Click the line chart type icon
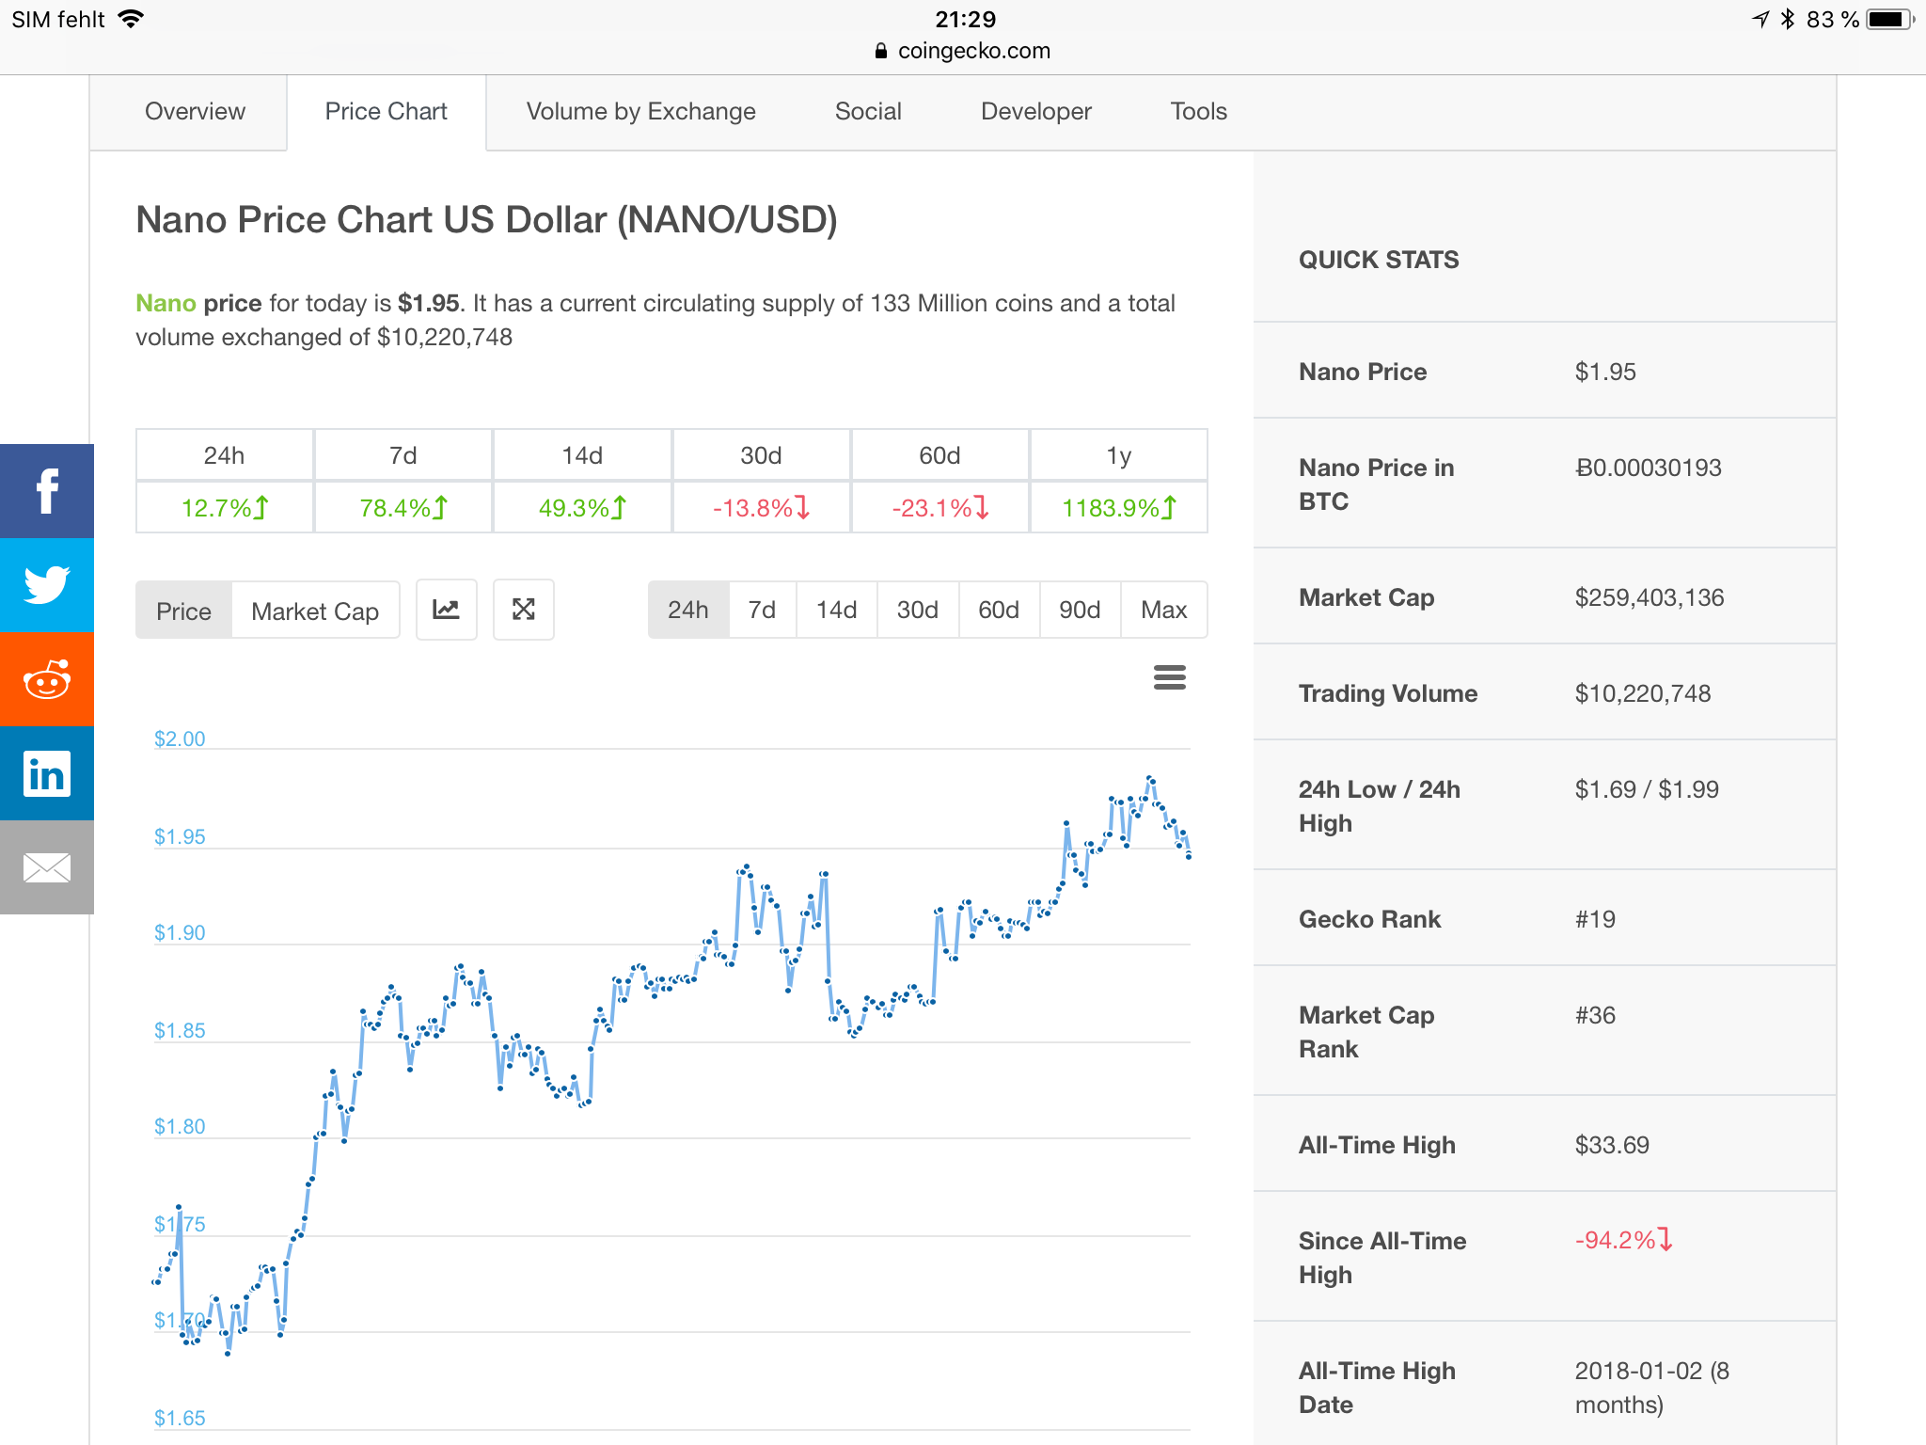The width and height of the screenshot is (1926, 1445). pyautogui.click(x=446, y=610)
